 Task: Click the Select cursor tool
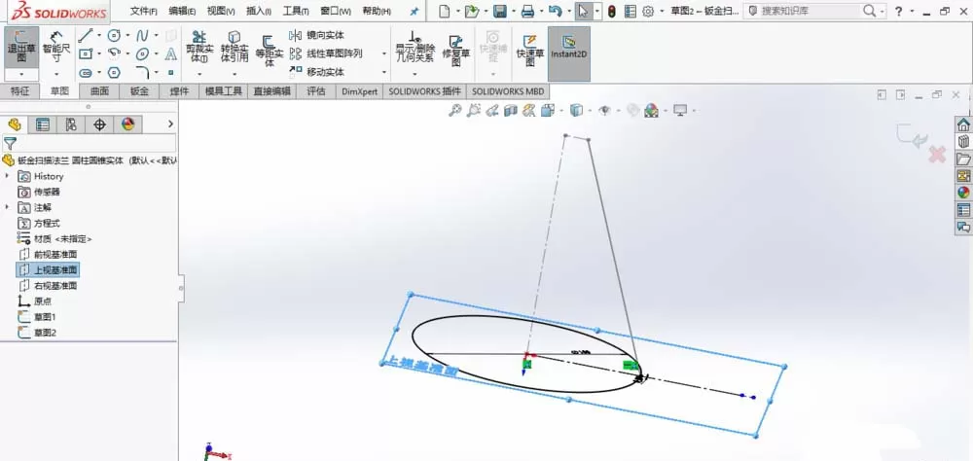582,11
